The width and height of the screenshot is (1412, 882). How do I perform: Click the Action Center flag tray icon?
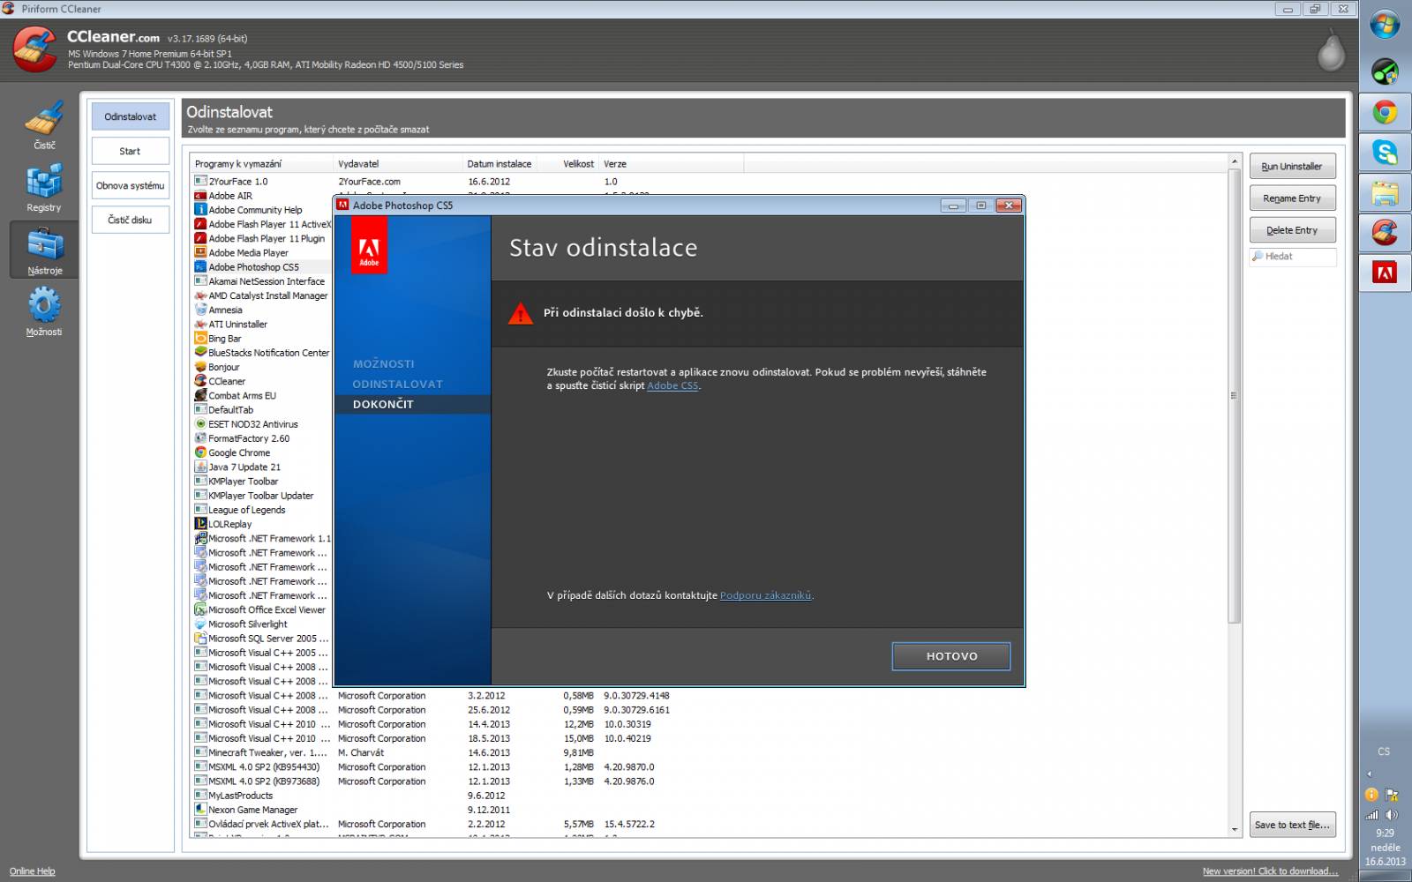[1392, 795]
